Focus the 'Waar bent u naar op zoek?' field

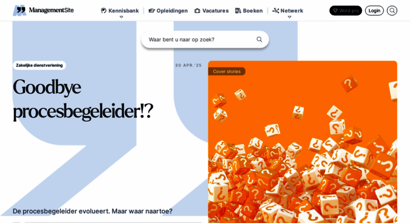click(205, 40)
